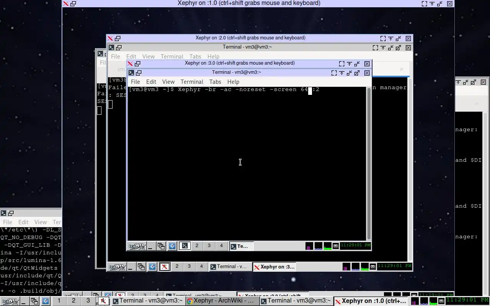The height and width of the screenshot is (306, 490).
Task: Open window menu icon of front Terminal title bar
Action: tap(131, 73)
